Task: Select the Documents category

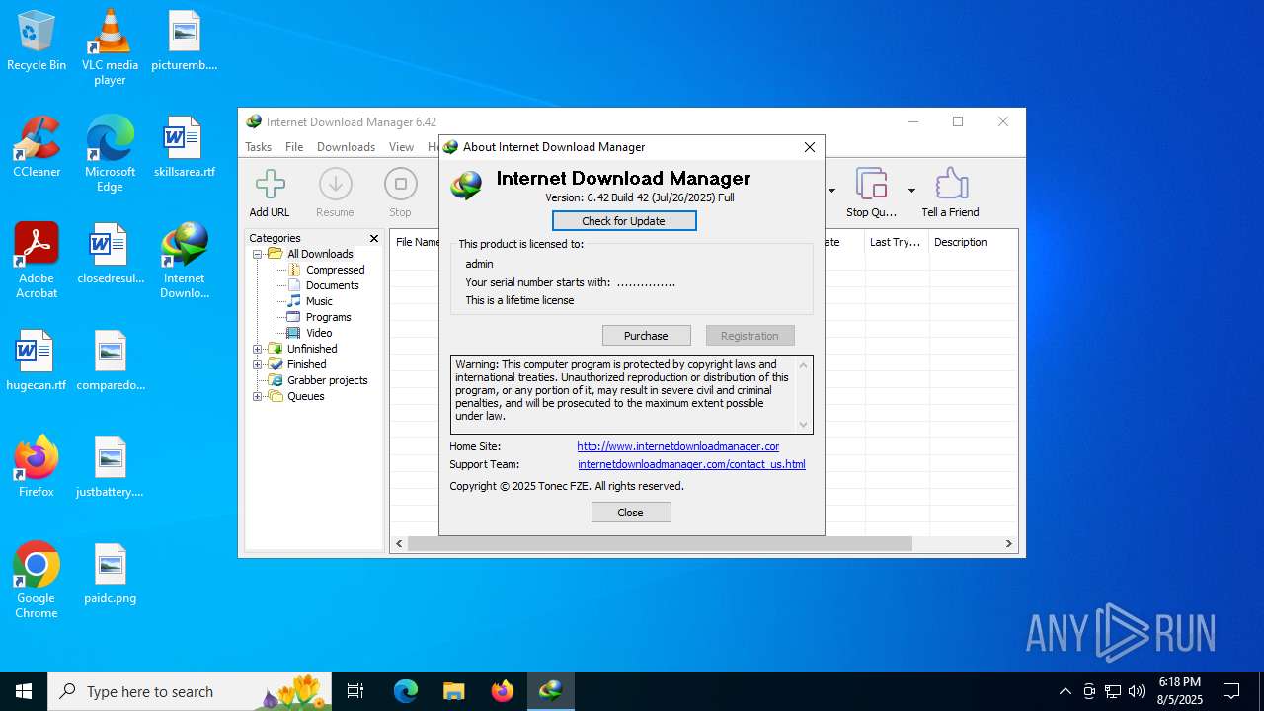Action: click(x=332, y=285)
